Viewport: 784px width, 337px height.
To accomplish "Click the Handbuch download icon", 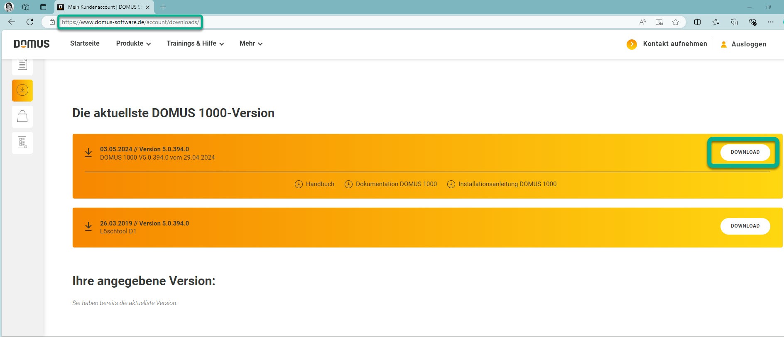I will pyautogui.click(x=299, y=184).
